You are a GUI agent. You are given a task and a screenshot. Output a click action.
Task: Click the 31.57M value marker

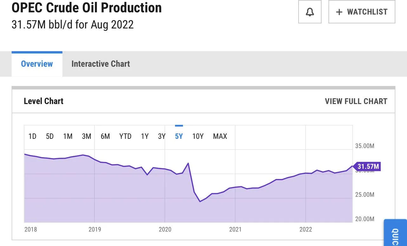(368, 166)
